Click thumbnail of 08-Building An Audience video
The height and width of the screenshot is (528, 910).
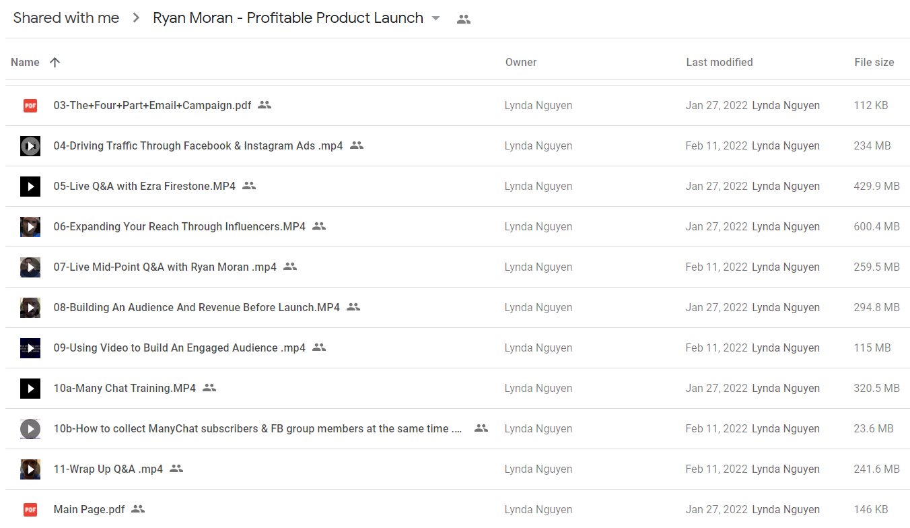[30, 307]
